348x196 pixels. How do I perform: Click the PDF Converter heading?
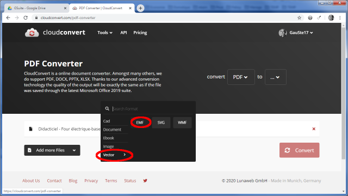(53, 64)
